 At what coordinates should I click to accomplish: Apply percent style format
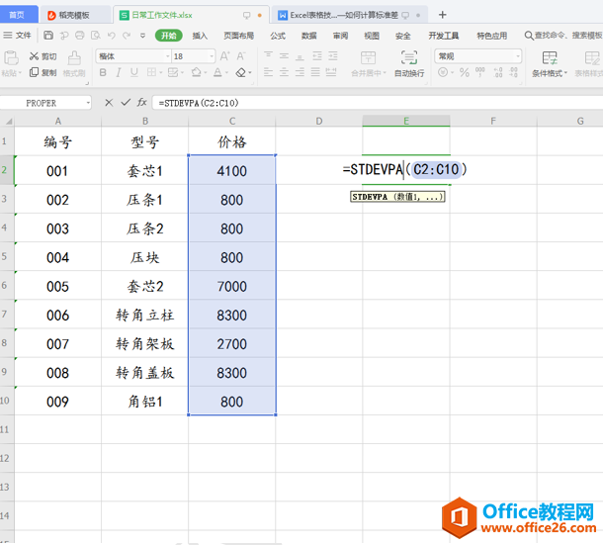465,72
